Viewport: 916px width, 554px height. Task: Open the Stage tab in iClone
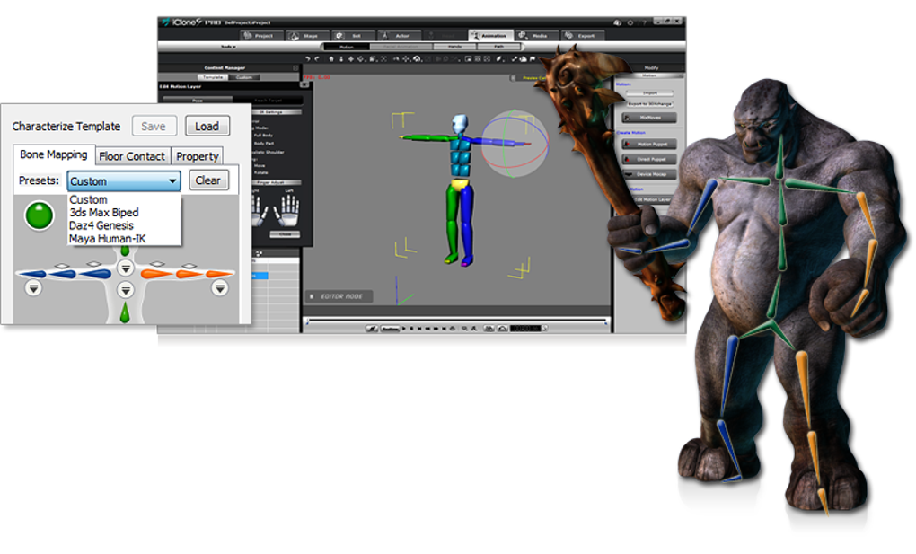click(307, 36)
